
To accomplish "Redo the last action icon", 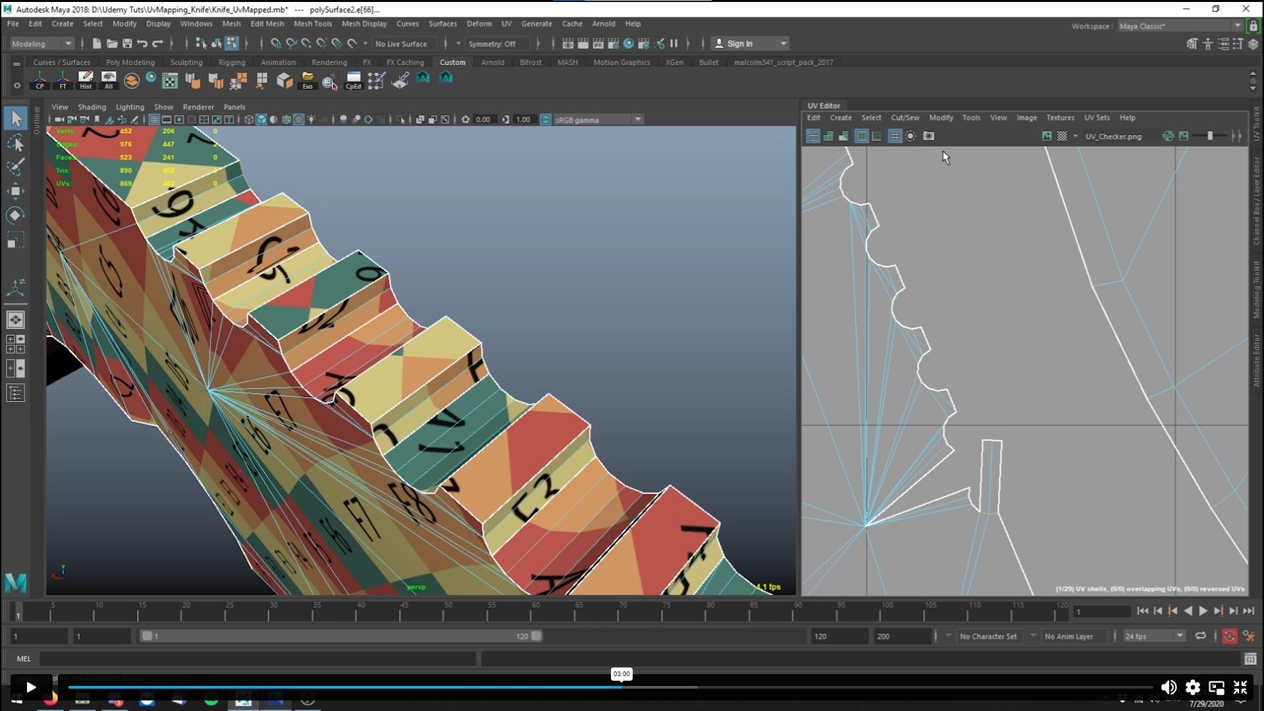I will tap(157, 43).
